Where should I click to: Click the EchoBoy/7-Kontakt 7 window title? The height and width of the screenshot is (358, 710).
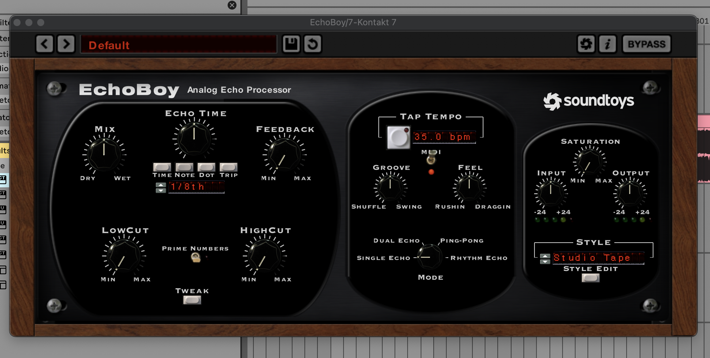pyautogui.click(x=353, y=22)
